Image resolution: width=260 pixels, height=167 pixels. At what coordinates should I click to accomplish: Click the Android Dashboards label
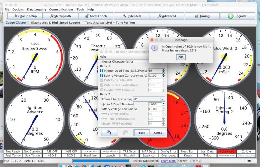[145, 161]
